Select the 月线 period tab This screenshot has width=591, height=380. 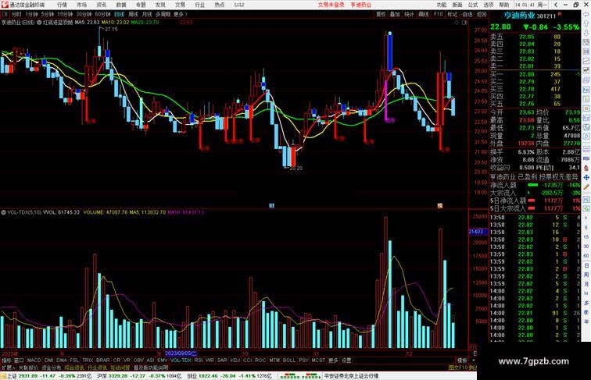147,14
